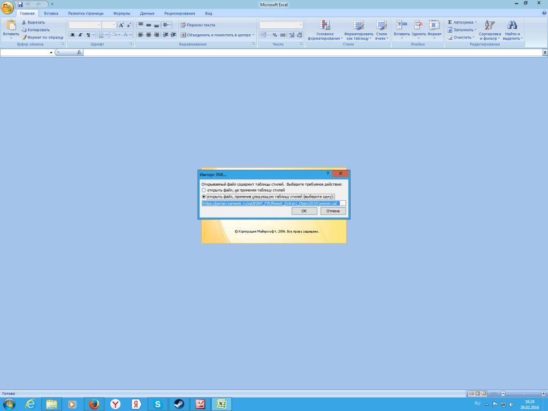Open the Quick Access Toolbar customize dropdown
The image size is (548, 411).
[52, 4]
